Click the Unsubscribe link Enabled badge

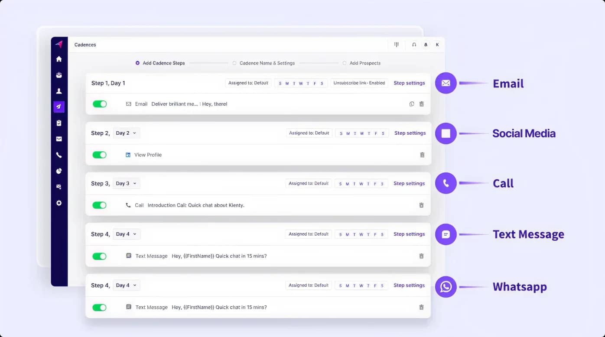pyautogui.click(x=359, y=83)
